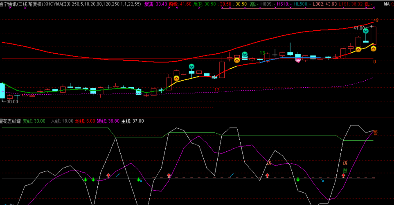This screenshot has width=394, height=205.
Task: Click the H809 readout
Action: tap(267, 4)
